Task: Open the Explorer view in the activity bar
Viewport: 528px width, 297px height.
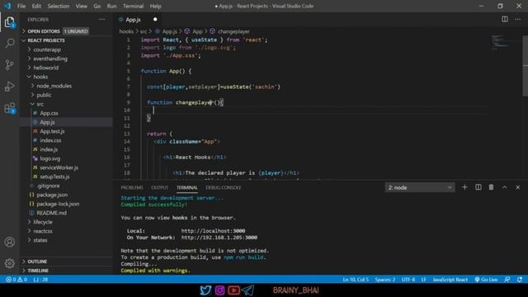Action: click(9, 22)
